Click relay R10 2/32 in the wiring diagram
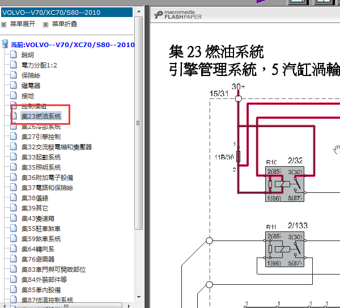This screenshot has width=340, height=308. pyautogui.click(x=284, y=184)
